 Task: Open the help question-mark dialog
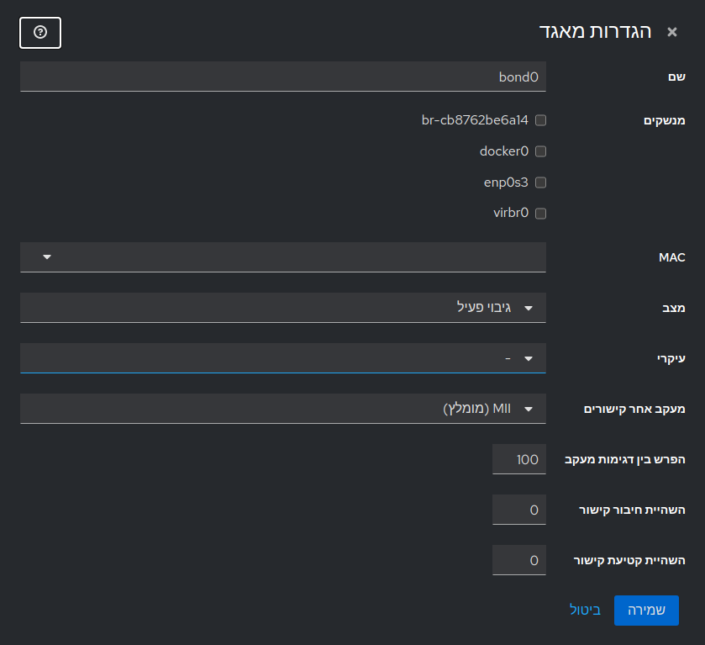click(x=39, y=33)
